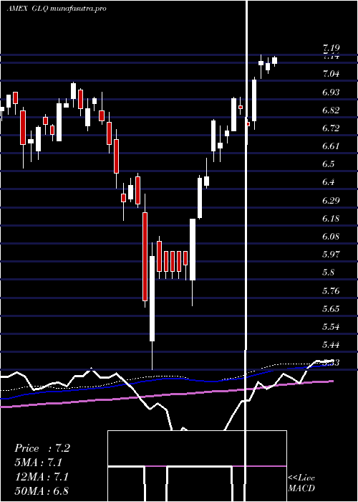This screenshot has height=502, width=358.
Task: Click the 5.76 price axis label
Action: tap(331, 291)
